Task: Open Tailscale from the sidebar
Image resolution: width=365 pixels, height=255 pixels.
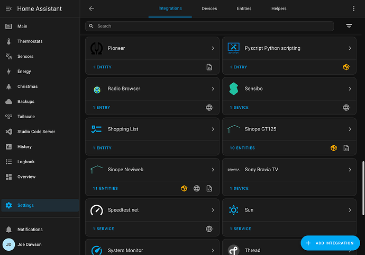Action: (x=40, y=117)
